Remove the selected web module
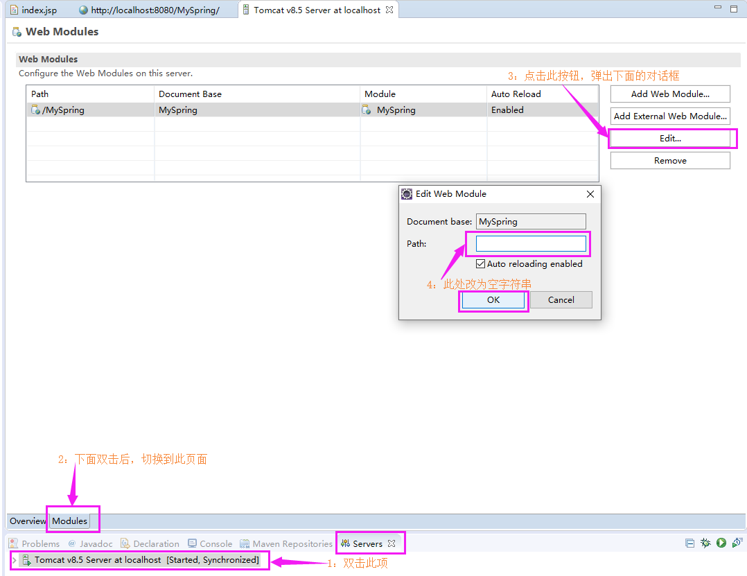747x576 pixels. click(670, 161)
